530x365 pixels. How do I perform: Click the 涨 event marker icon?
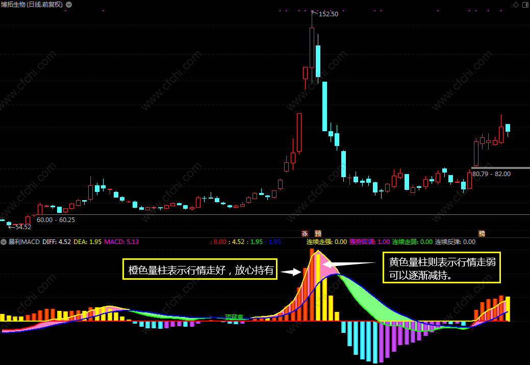[x=305, y=233]
